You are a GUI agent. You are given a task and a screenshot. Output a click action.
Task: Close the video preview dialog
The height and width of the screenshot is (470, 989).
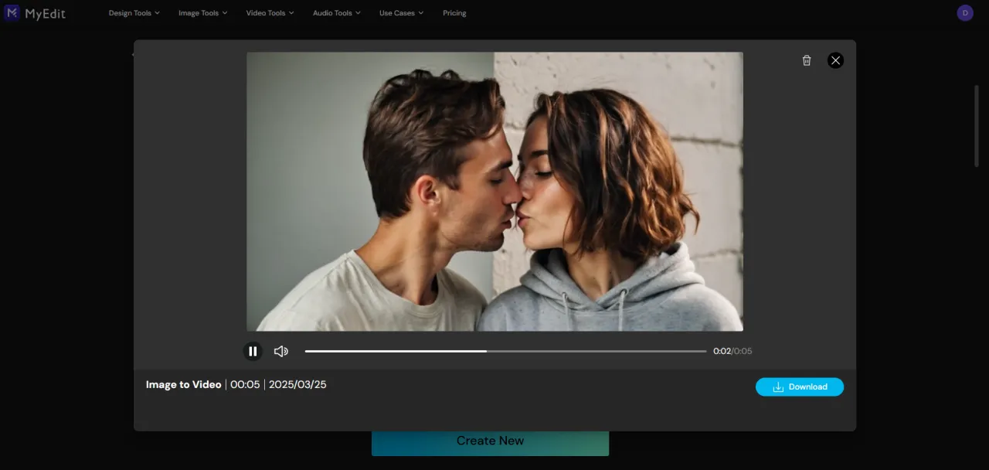point(835,60)
